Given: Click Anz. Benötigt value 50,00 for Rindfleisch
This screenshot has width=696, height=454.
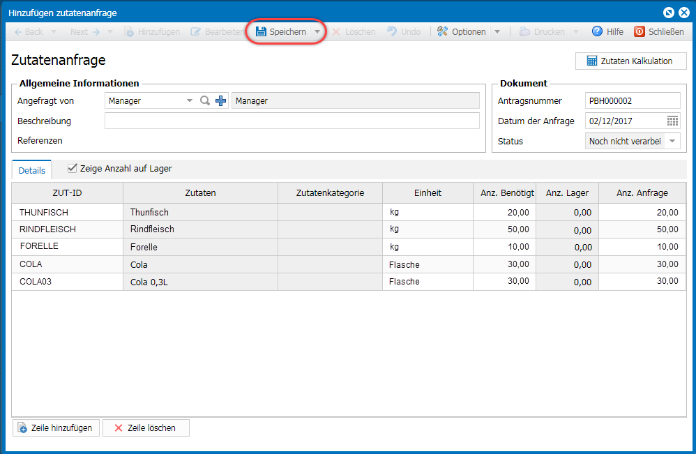Looking at the screenshot, I should pyautogui.click(x=505, y=229).
